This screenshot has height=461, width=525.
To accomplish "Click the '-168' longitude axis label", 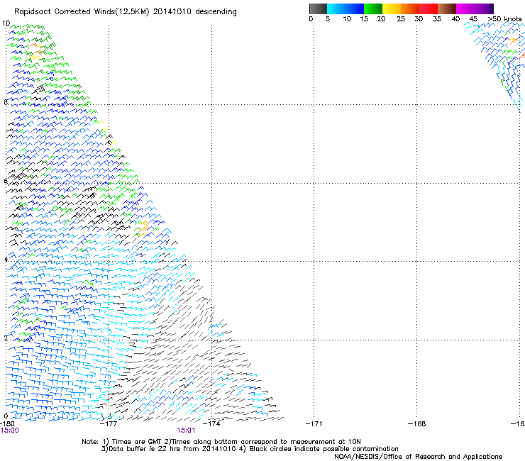I will pyautogui.click(x=417, y=424).
